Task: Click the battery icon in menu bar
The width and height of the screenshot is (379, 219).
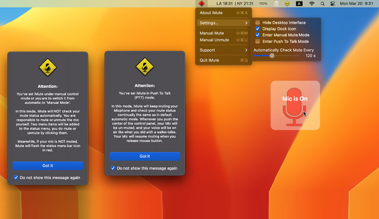Action: coord(276,4)
